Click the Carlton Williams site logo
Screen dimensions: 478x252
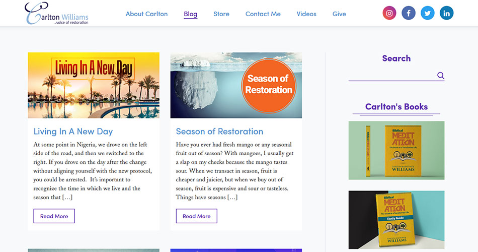click(x=56, y=14)
